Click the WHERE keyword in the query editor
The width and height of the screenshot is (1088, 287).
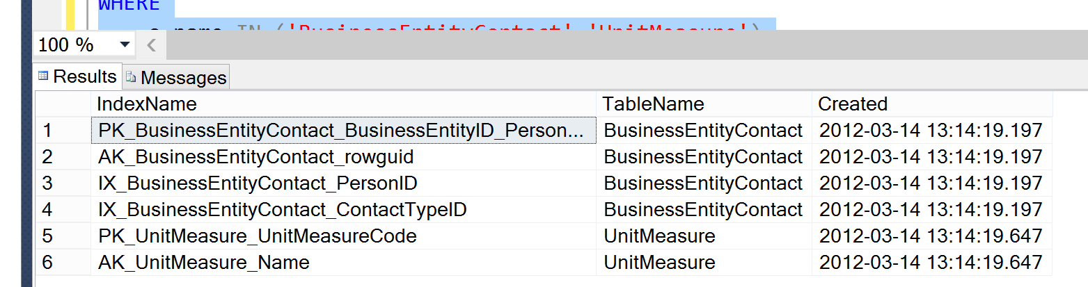[x=129, y=6]
